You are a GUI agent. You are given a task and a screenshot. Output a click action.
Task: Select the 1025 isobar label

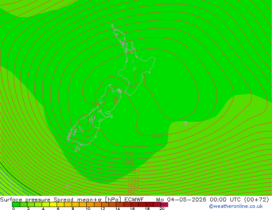coord(133,179)
